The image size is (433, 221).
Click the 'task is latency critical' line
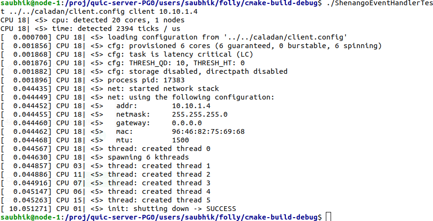pos(127,54)
